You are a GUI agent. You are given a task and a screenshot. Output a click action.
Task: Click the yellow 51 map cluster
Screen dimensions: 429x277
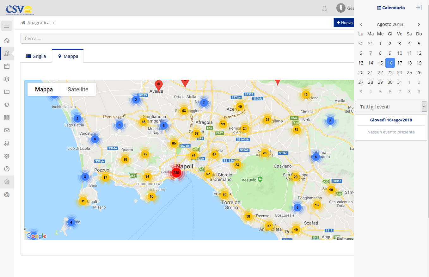coord(296,130)
